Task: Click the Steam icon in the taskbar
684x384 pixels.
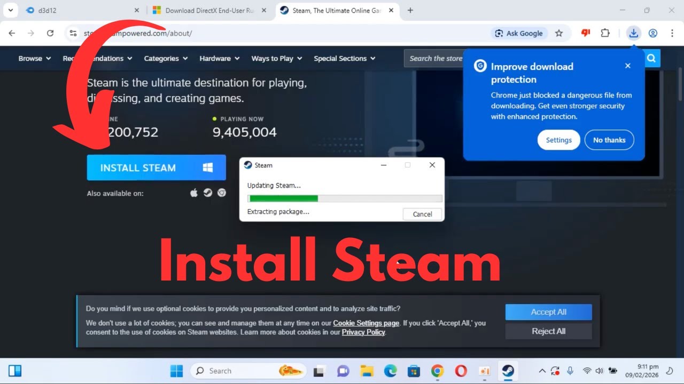Action: 508,371
